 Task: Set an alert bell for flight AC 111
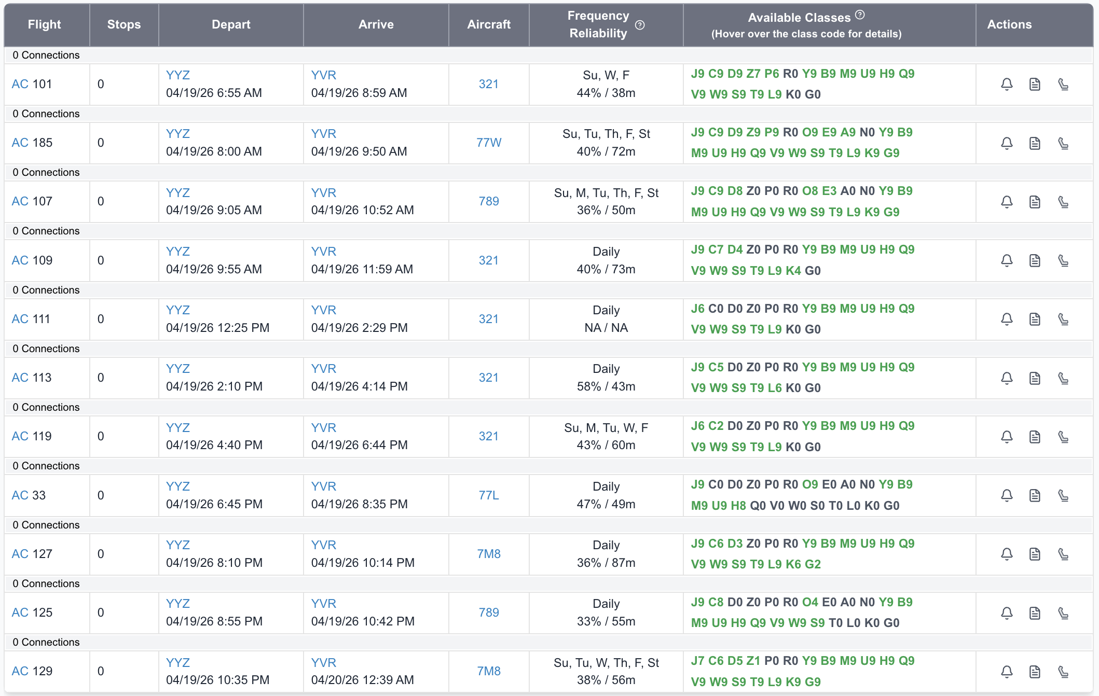click(x=1007, y=319)
